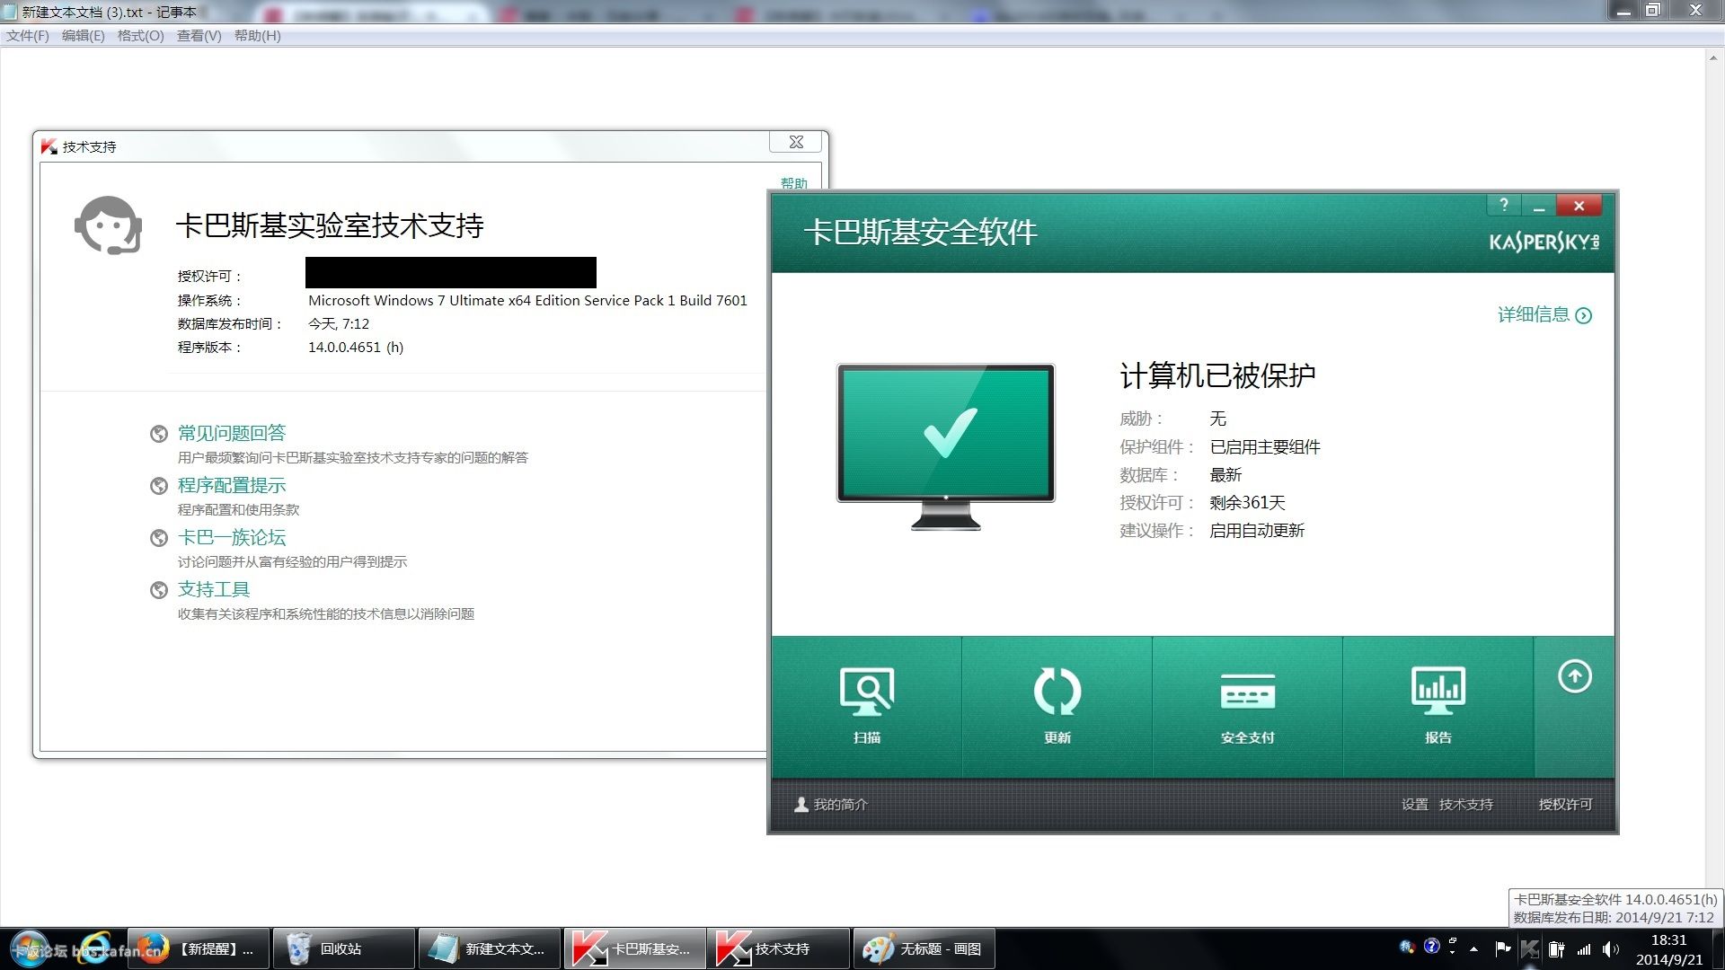This screenshot has width=1725, height=970.
Task: Open 详细信息 details link in Kaspersky
Action: pyautogui.click(x=1544, y=314)
